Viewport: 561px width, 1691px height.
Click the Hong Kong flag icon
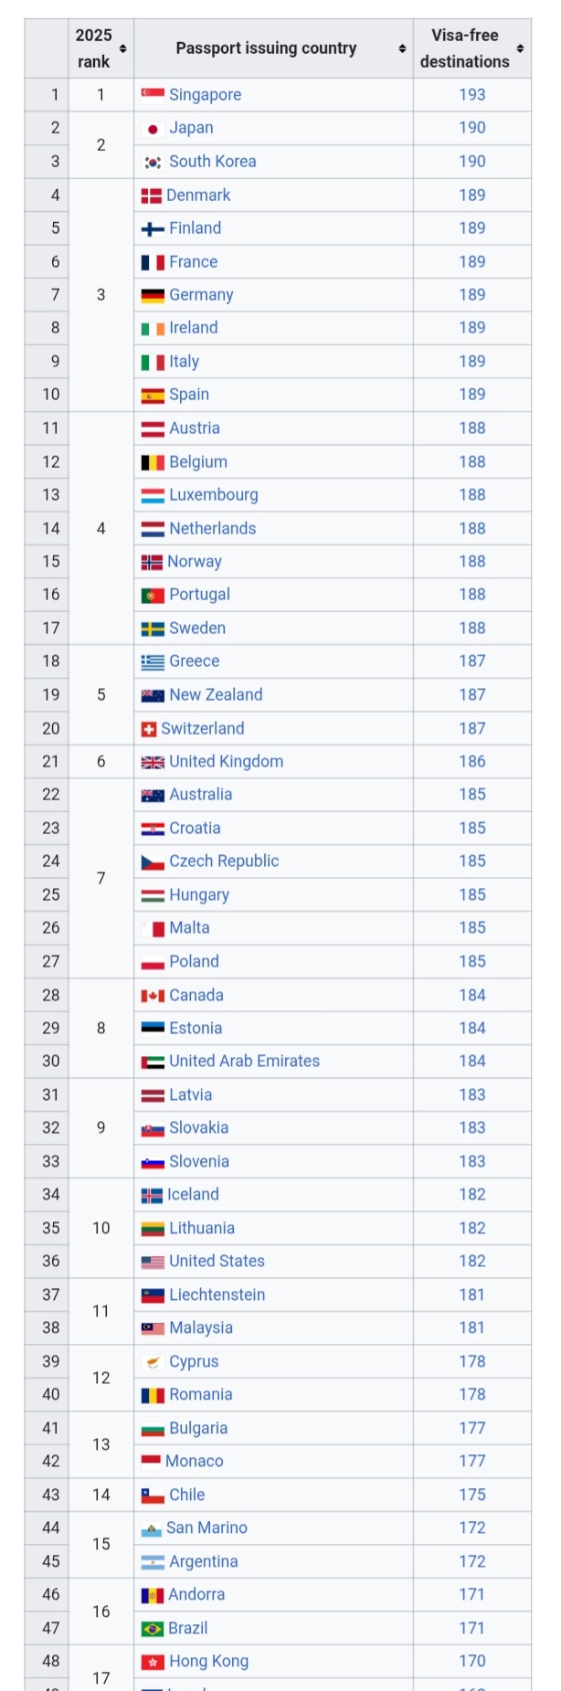click(x=152, y=1662)
